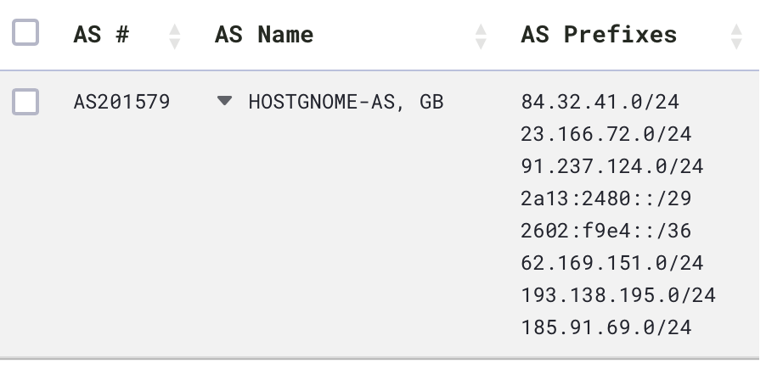Viewport: 783px width, 380px height.
Task: Click the sort arrows for AS Prefixes column
Action: [x=736, y=36]
